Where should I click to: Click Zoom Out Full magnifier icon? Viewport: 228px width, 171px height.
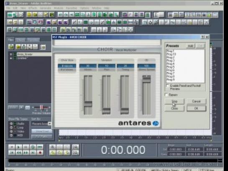[x=67, y=147]
